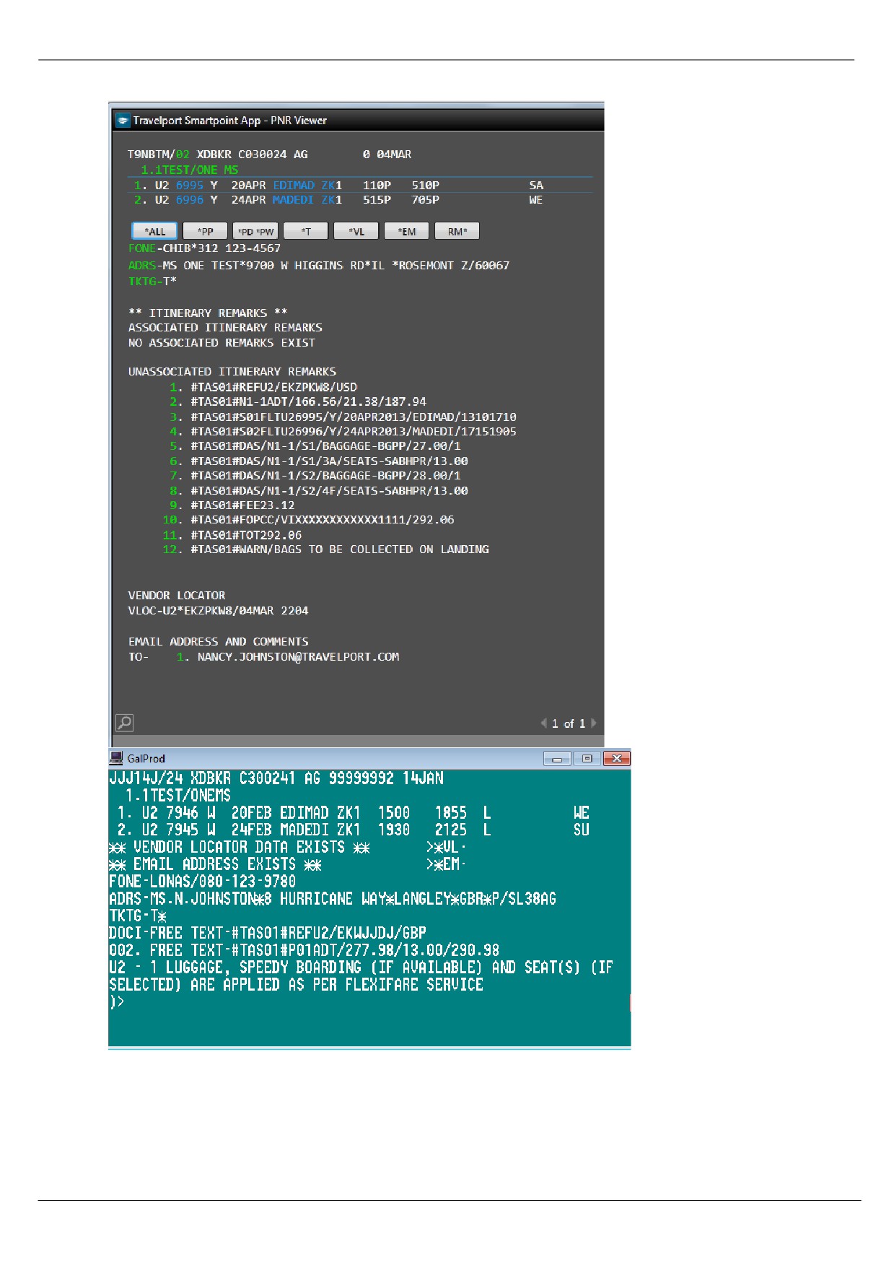This screenshot has width=894, height=1265.
Task: Click the *PP button
Action: (x=205, y=231)
